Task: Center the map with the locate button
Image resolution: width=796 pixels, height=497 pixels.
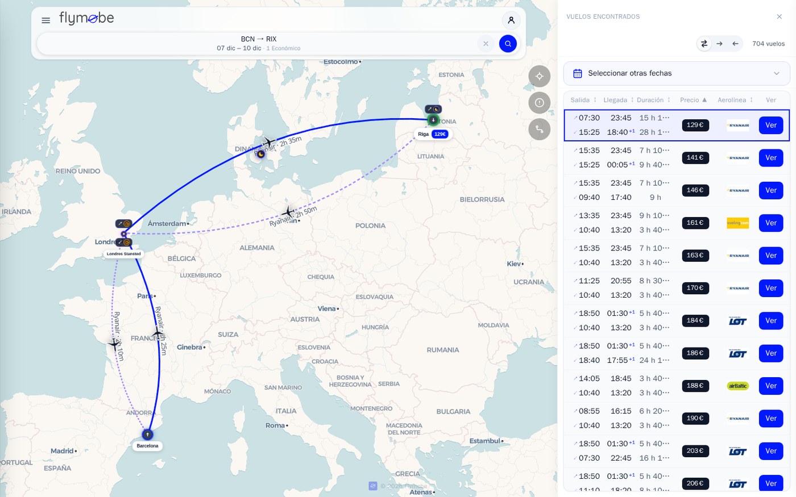Action: [540, 76]
